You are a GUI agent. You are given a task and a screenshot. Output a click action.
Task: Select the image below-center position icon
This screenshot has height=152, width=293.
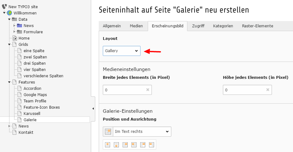(116, 145)
